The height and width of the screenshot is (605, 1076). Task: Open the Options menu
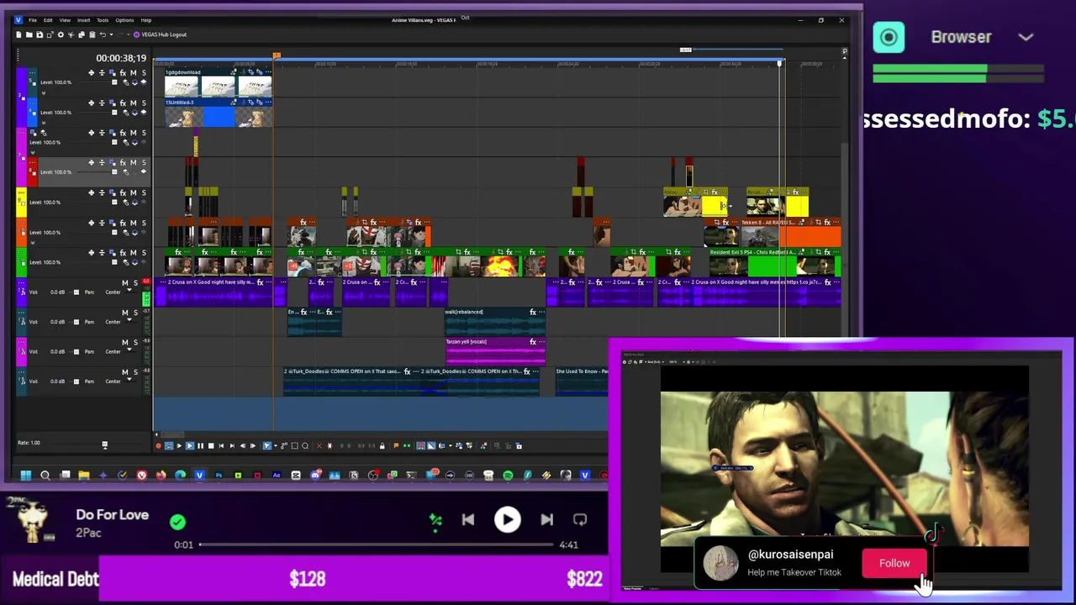coord(124,20)
